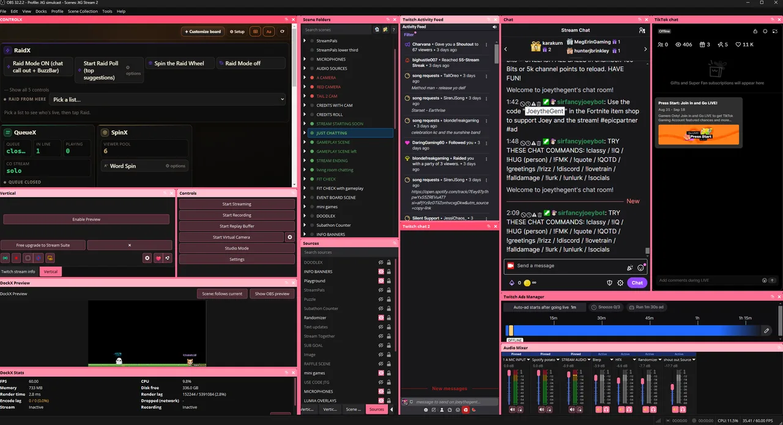Open Twitch chat settings gear
783x425 pixels.
pyautogui.click(x=620, y=283)
